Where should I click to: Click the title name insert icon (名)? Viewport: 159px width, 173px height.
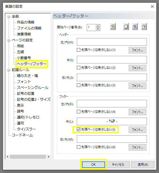(x=135, y=27)
